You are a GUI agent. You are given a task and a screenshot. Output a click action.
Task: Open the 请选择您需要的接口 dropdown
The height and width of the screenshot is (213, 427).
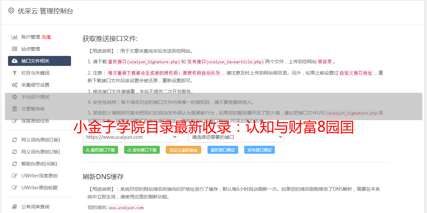(x=236, y=137)
